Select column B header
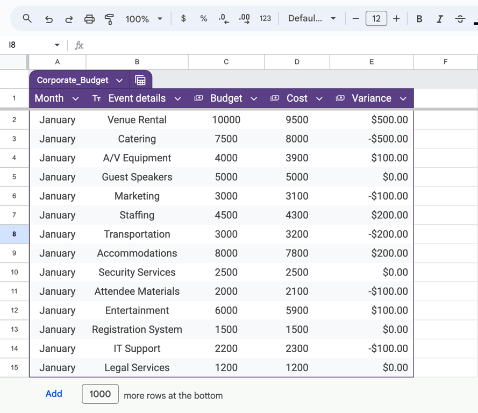The width and height of the screenshot is (478, 413). [x=137, y=62]
